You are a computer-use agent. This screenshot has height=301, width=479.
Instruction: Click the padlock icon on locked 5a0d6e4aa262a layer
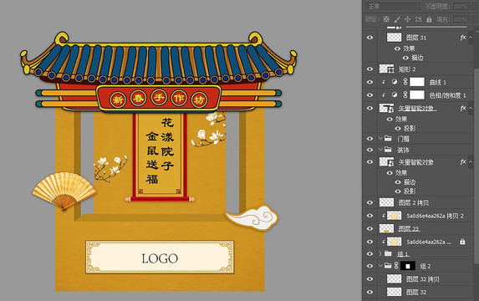tap(462, 242)
